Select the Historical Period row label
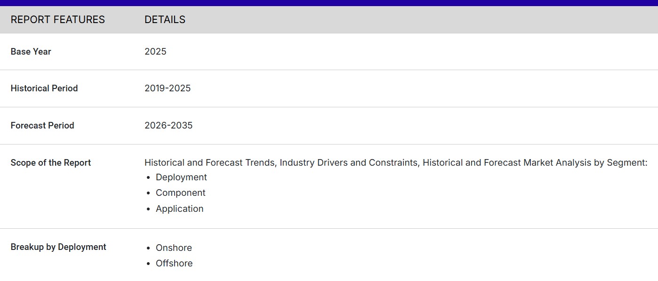This screenshot has height=281, width=658. 44,88
